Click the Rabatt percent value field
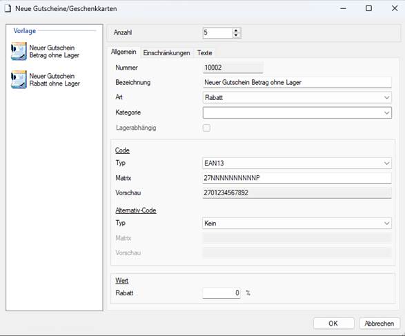The width and height of the screenshot is (405, 336). pyautogui.click(x=221, y=293)
